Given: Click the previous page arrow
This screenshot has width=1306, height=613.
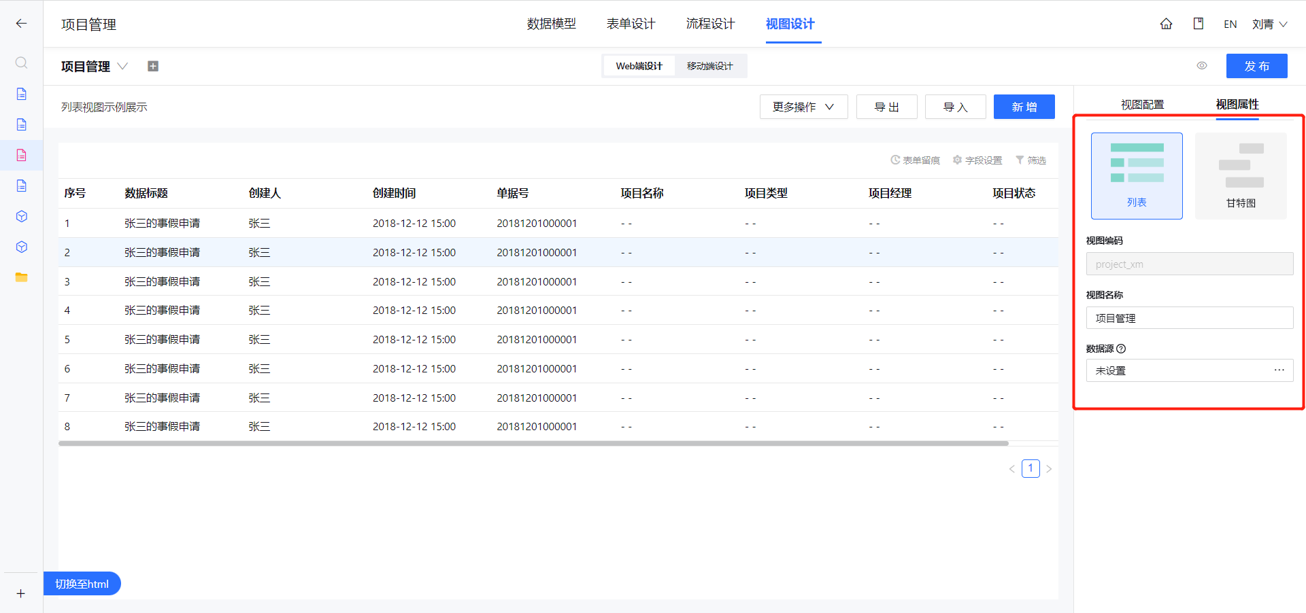Looking at the screenshot, I should (x=1011, y=468).
